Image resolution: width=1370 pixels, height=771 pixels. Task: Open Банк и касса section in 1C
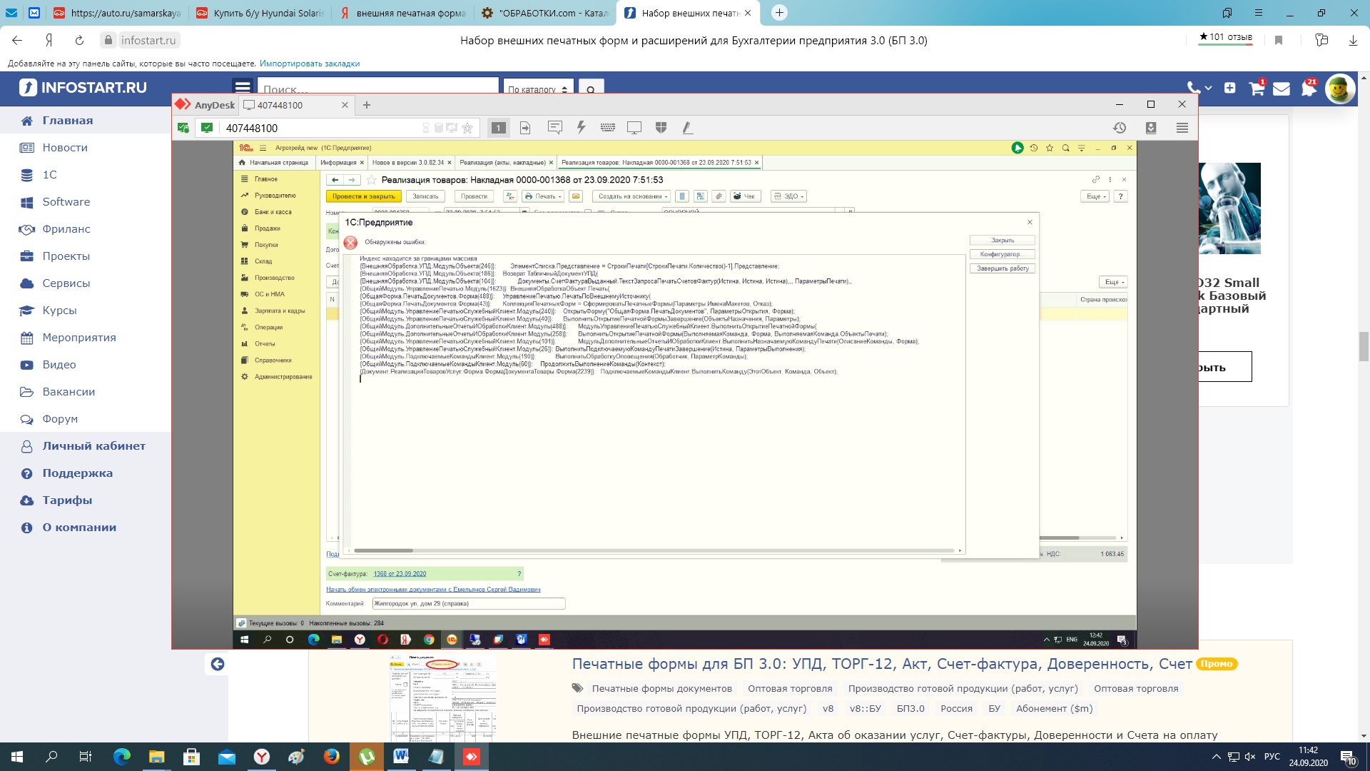(273, 212)
